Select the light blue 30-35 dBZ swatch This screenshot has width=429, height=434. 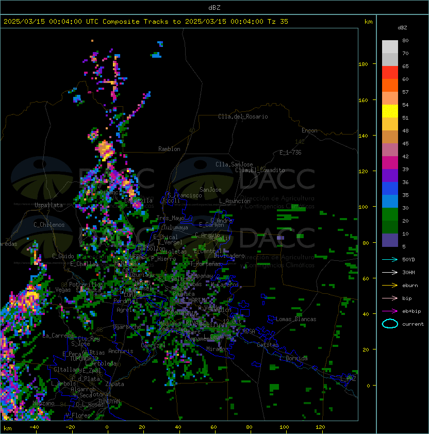(x=390, y=201)
